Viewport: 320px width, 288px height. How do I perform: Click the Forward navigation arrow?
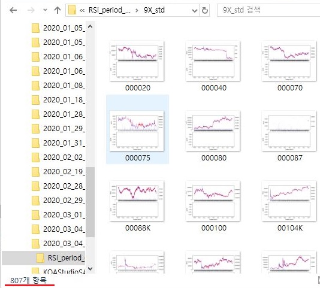pos(31,10)
